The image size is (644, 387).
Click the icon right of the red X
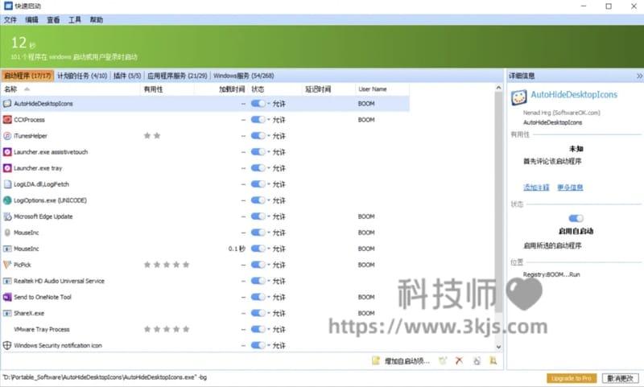point(477,360)
